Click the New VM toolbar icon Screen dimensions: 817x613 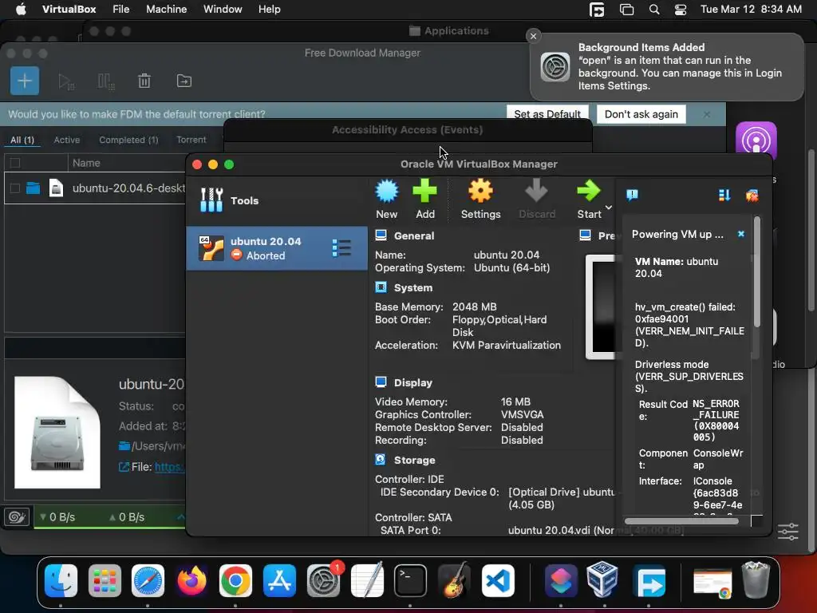coord(387,192)
